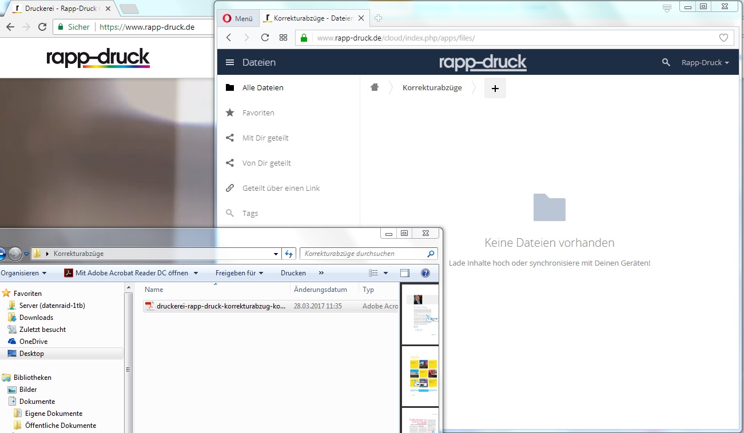Click the green padlock in Opera address bar
The height and width of the screenshot is (433, 744).
[304, 38]
